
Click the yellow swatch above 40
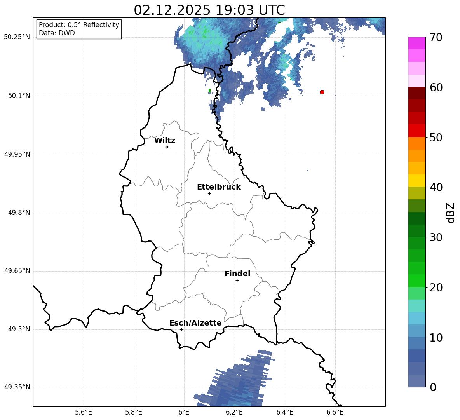(416, 181)
